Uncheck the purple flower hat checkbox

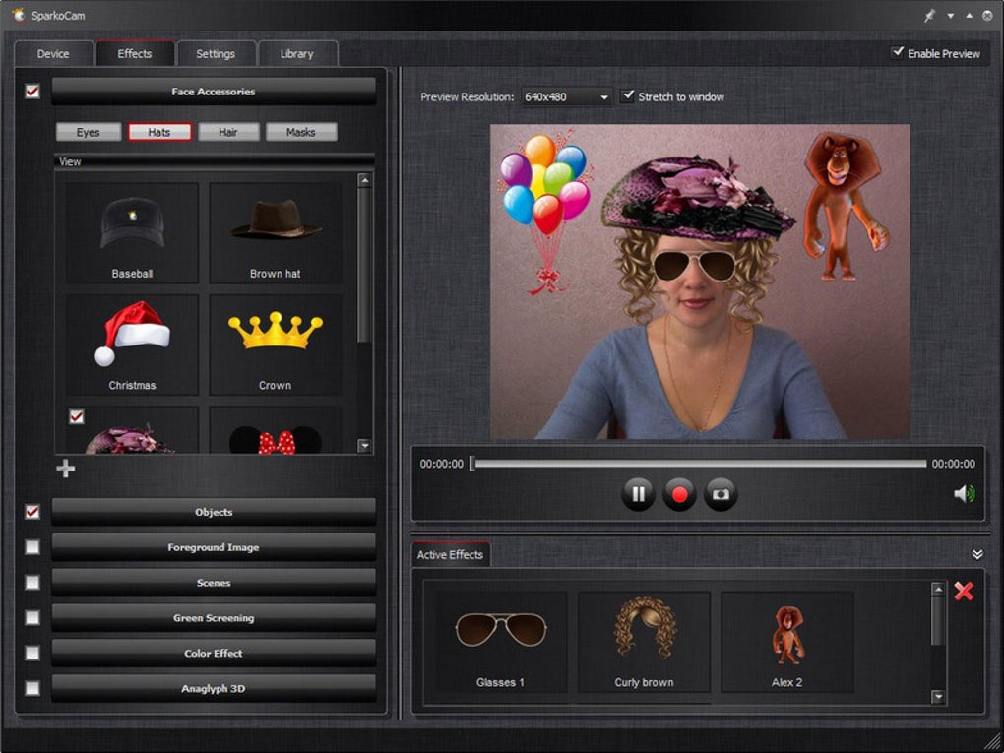(x=76, y=416)
